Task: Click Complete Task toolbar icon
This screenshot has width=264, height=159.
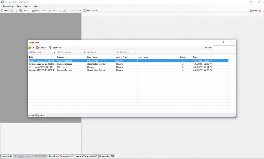Action: (x=65, y=11)
